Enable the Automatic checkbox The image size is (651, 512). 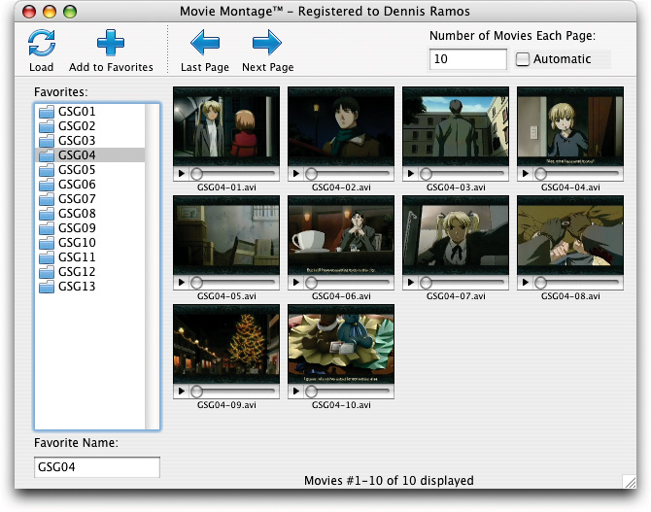(523, 59)
